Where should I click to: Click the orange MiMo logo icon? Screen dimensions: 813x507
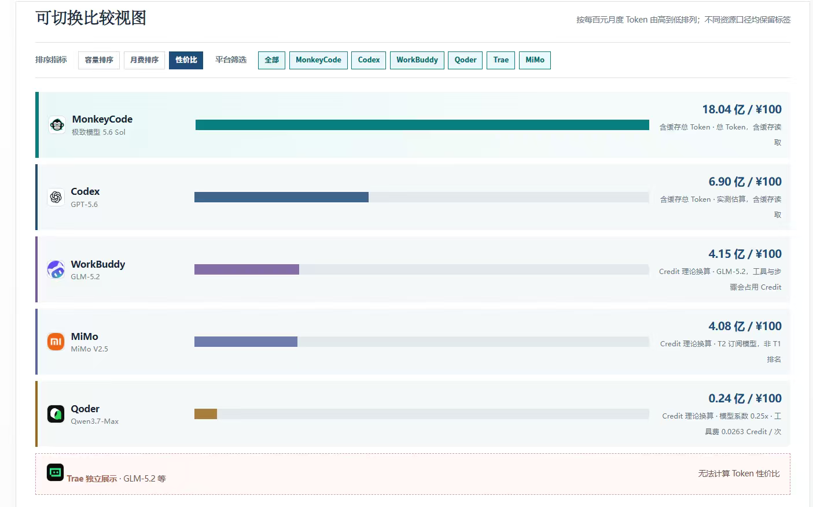(56, 342)
